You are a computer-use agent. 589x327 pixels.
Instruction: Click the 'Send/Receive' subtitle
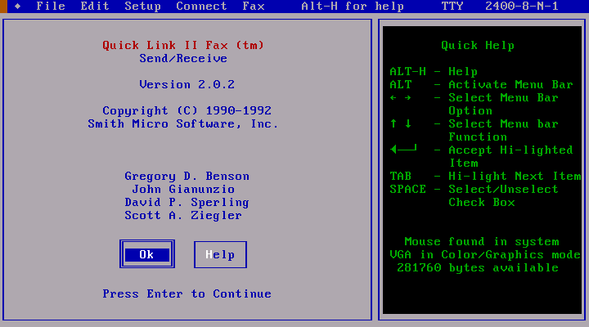pos(183,58)
